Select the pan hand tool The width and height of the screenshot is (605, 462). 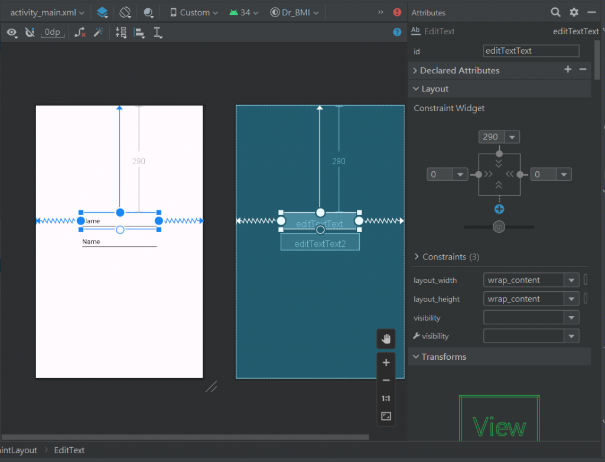(x=386, y=339)
